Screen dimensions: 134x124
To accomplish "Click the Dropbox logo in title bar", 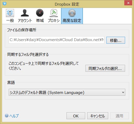I will point(5,4).
